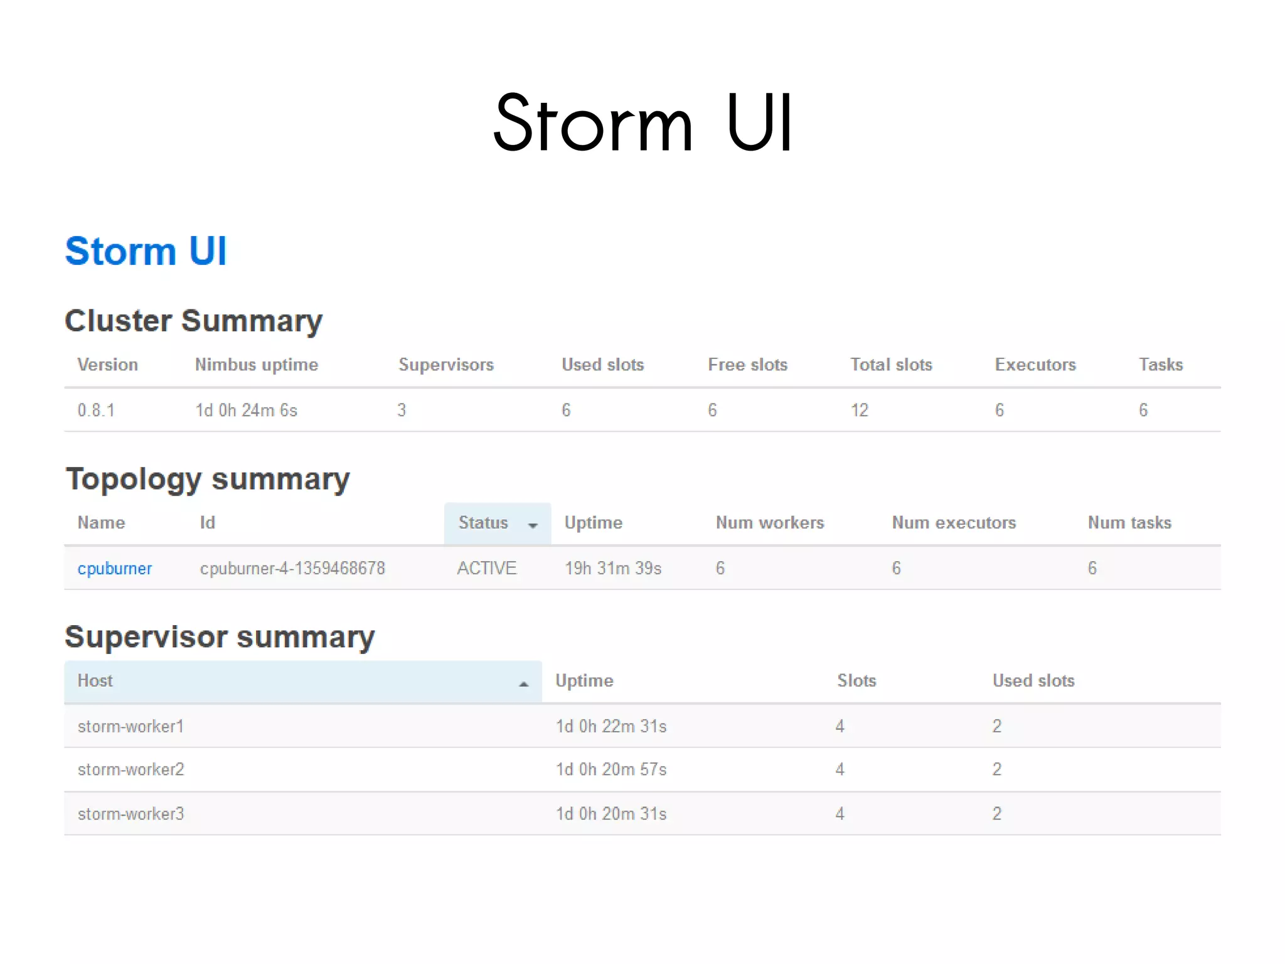Open the Storm UI blue heading link
This screenshot has width=1285, height=964.
coord(146,251)
